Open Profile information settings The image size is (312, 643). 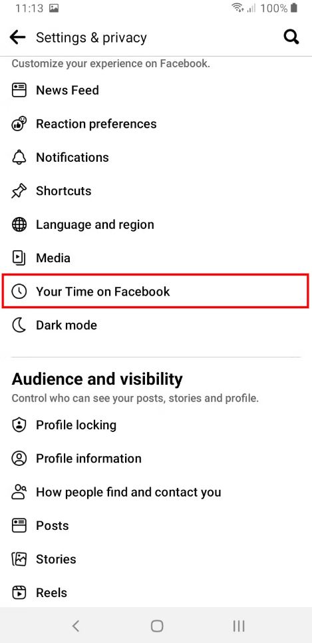pos(156,459)
